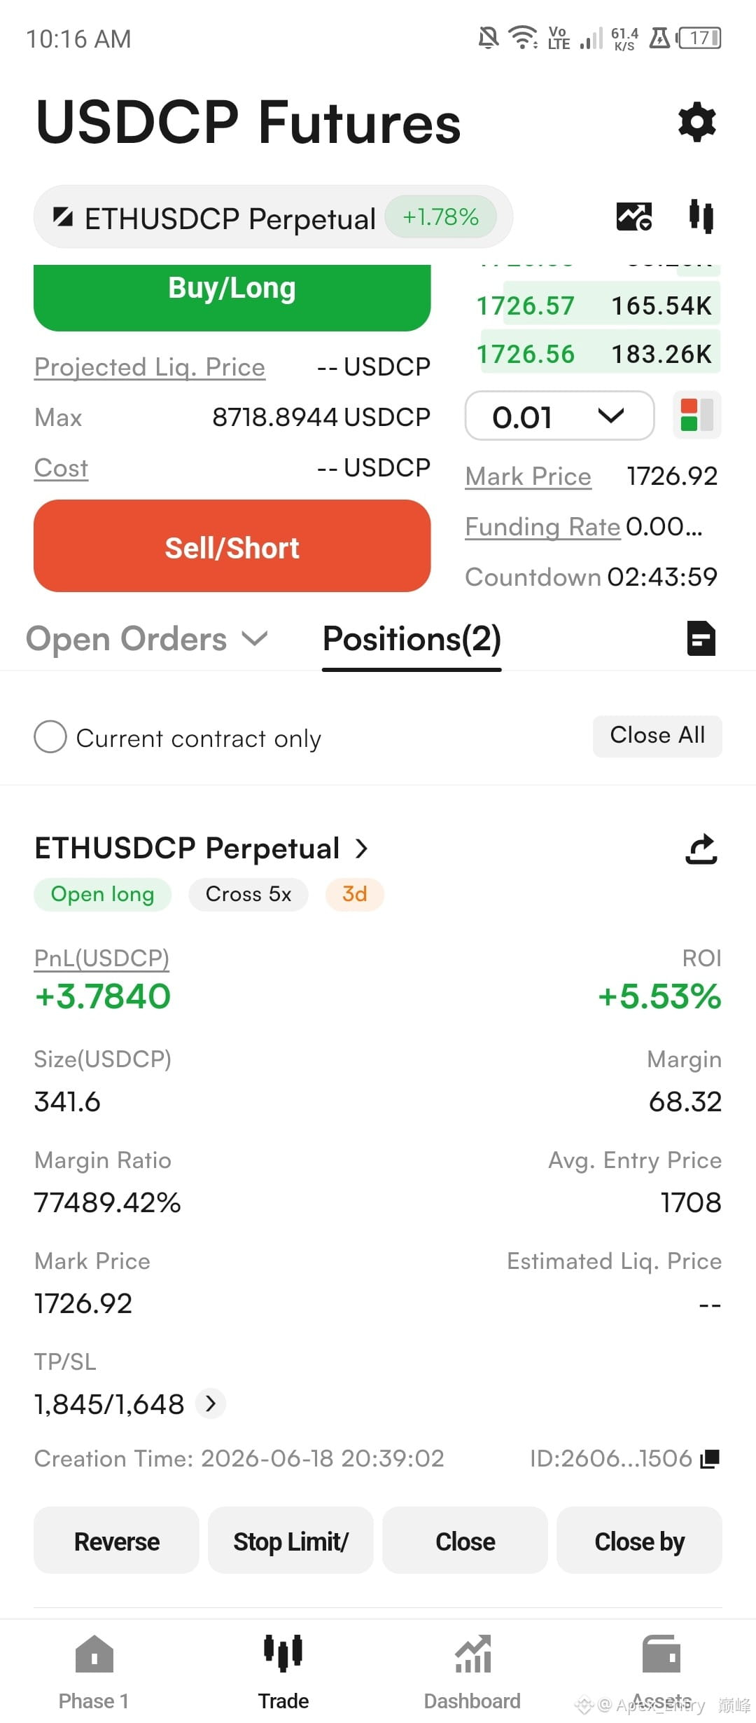Viewport: 756px width, 1723px height.
Task: Switch the order book layout icon
Action: (x=697, y=415)
